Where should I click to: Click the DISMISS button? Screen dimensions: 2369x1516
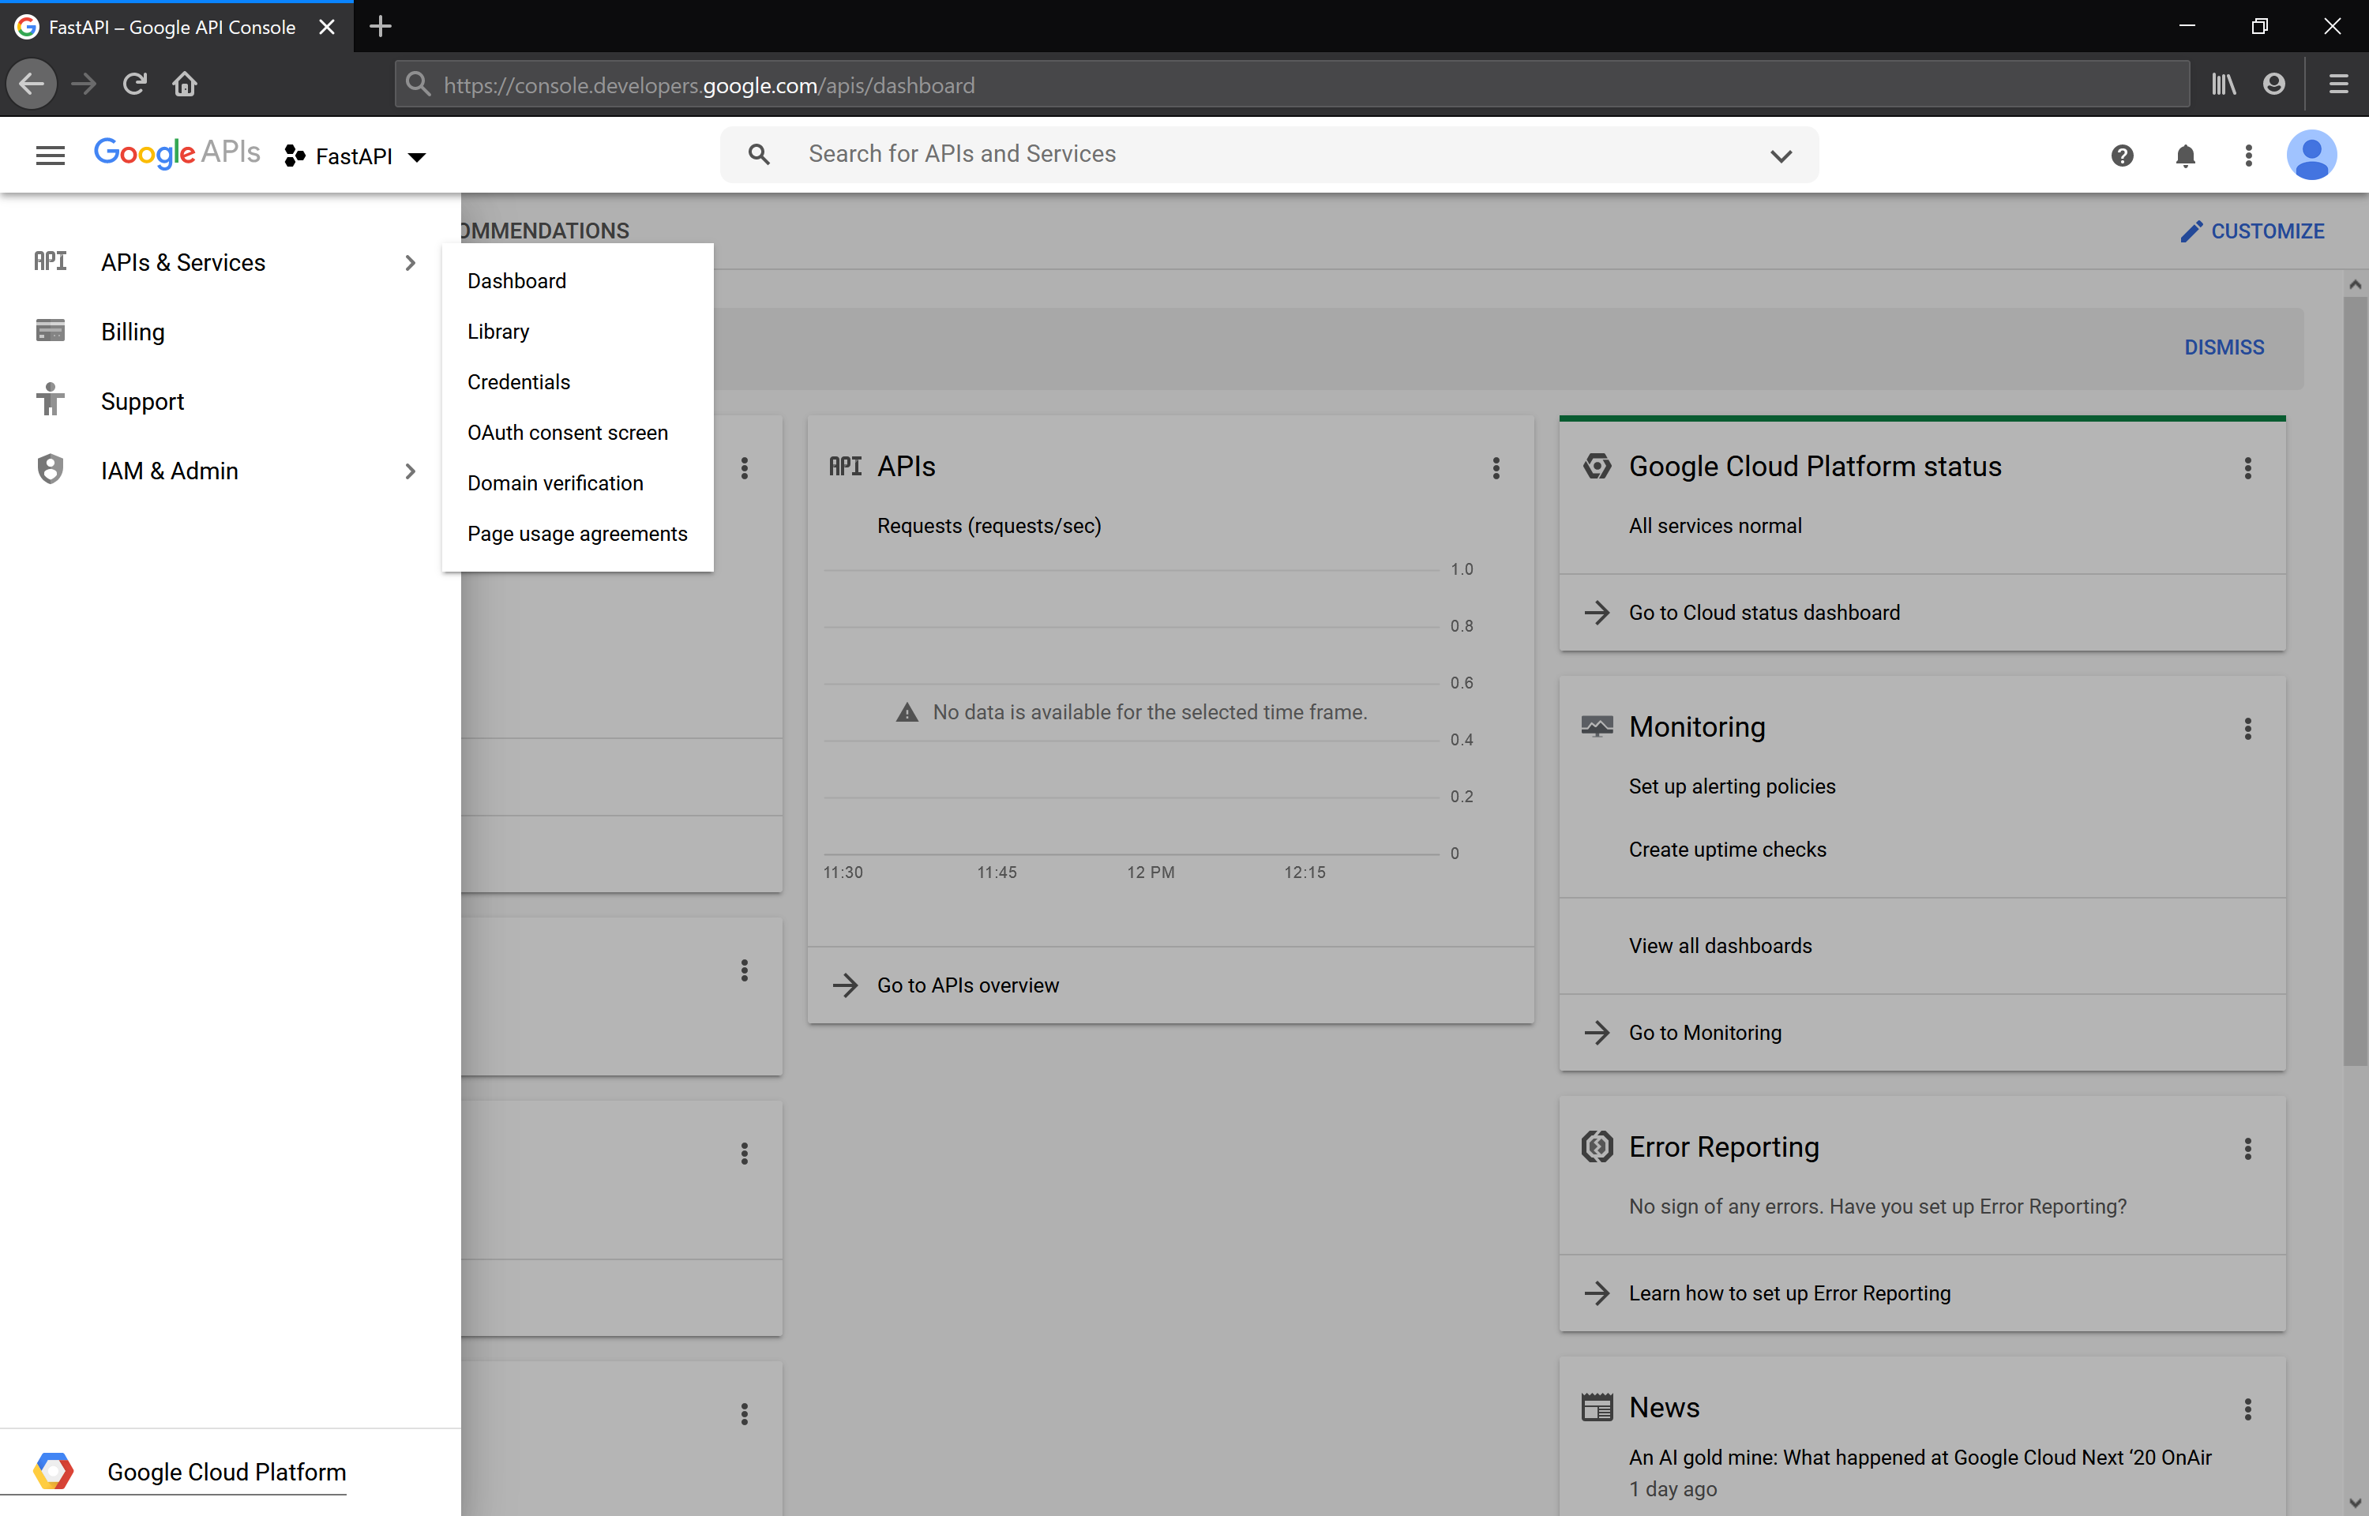(2224, 347)
